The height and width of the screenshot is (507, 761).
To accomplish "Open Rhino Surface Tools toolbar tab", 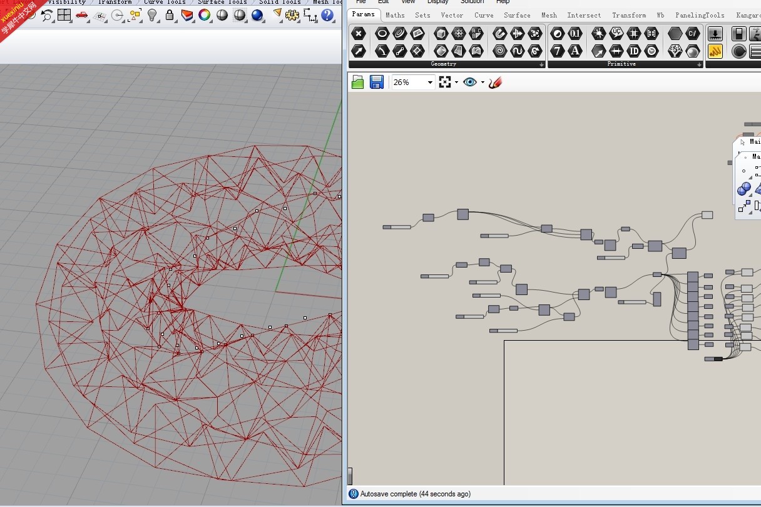I will pos(222,3).
